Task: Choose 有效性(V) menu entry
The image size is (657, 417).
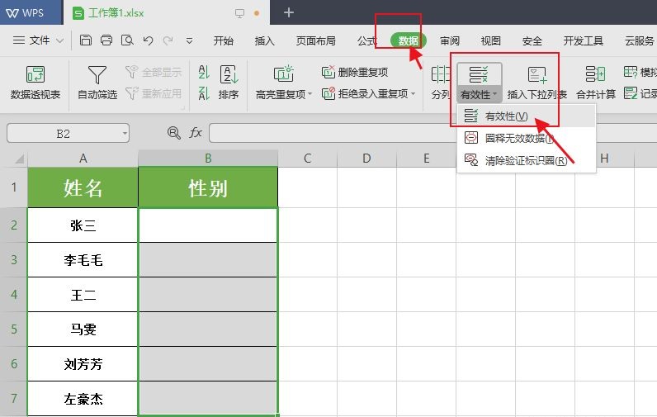Action: [x=527, y=116]
